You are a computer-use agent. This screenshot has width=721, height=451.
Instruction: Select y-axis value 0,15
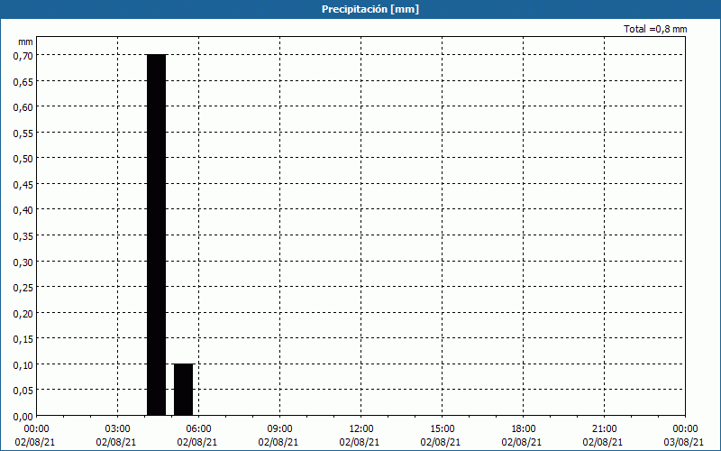point(23,339)
